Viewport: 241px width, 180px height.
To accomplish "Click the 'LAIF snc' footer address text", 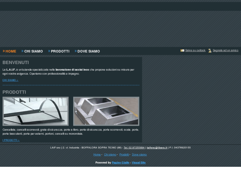I will [55, 148].
